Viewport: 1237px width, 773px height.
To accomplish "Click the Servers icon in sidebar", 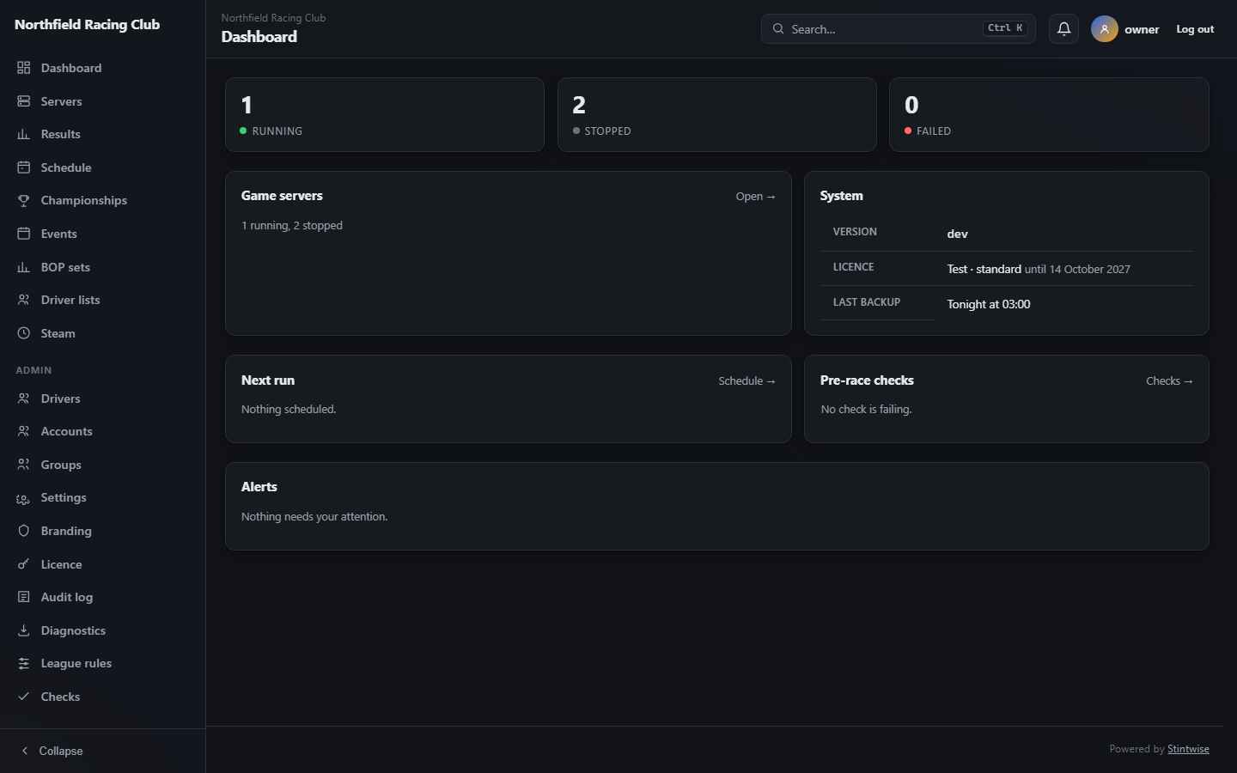I will (24, 101).
